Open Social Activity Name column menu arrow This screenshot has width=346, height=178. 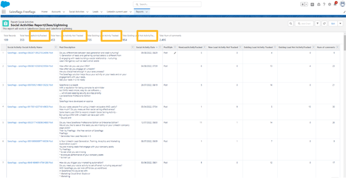pyautogui.click(x=56, y=47)
